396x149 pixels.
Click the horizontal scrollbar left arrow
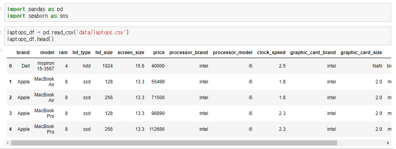8,143
